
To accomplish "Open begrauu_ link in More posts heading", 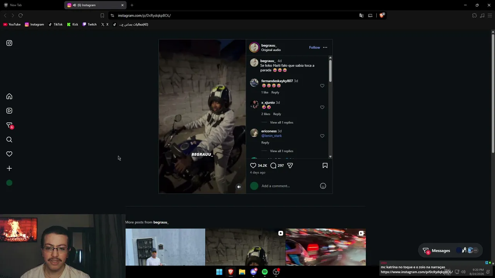I will point(161,222).
